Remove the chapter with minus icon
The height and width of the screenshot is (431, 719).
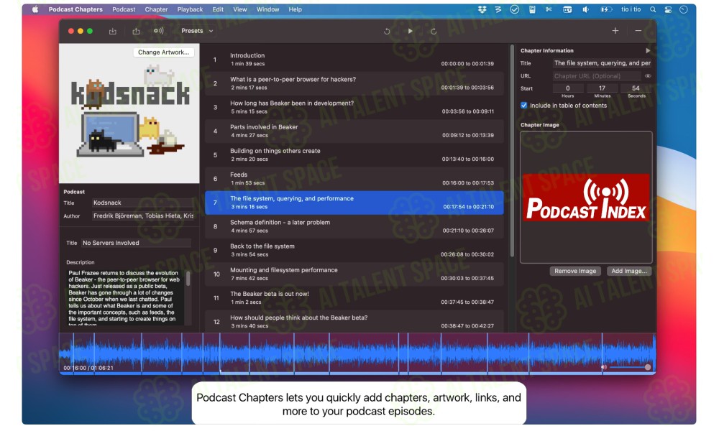tap(638, 31)
